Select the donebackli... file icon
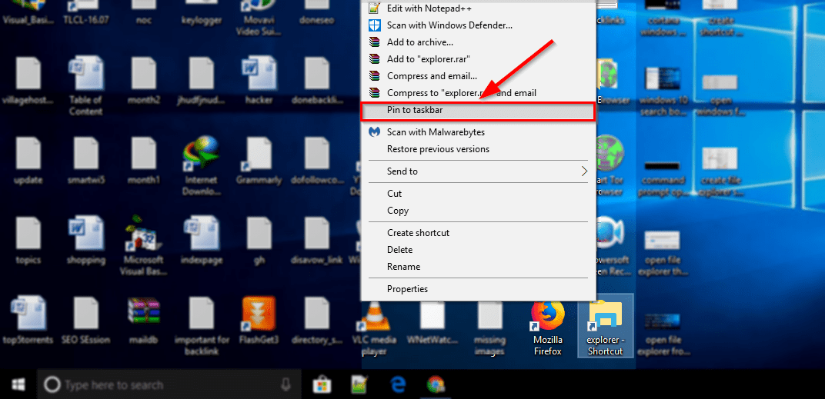 (317, 81)
